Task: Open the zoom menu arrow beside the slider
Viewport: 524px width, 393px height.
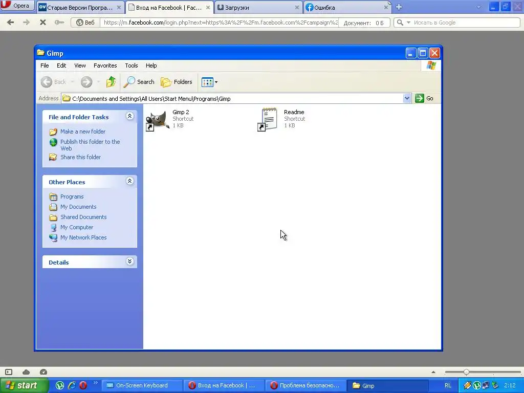Action: tap(433, 372)
